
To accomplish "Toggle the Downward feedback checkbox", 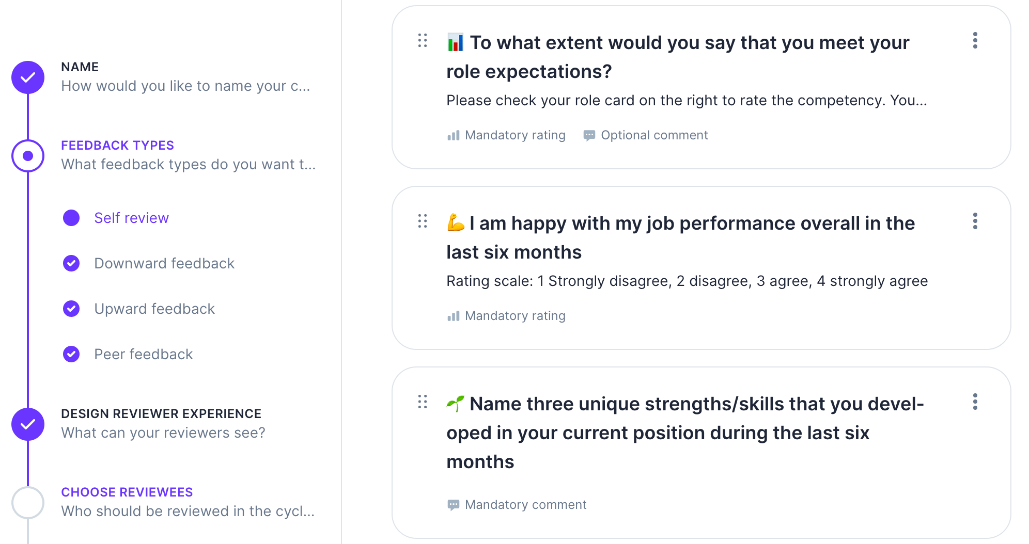I will click(x=71, y=263).
